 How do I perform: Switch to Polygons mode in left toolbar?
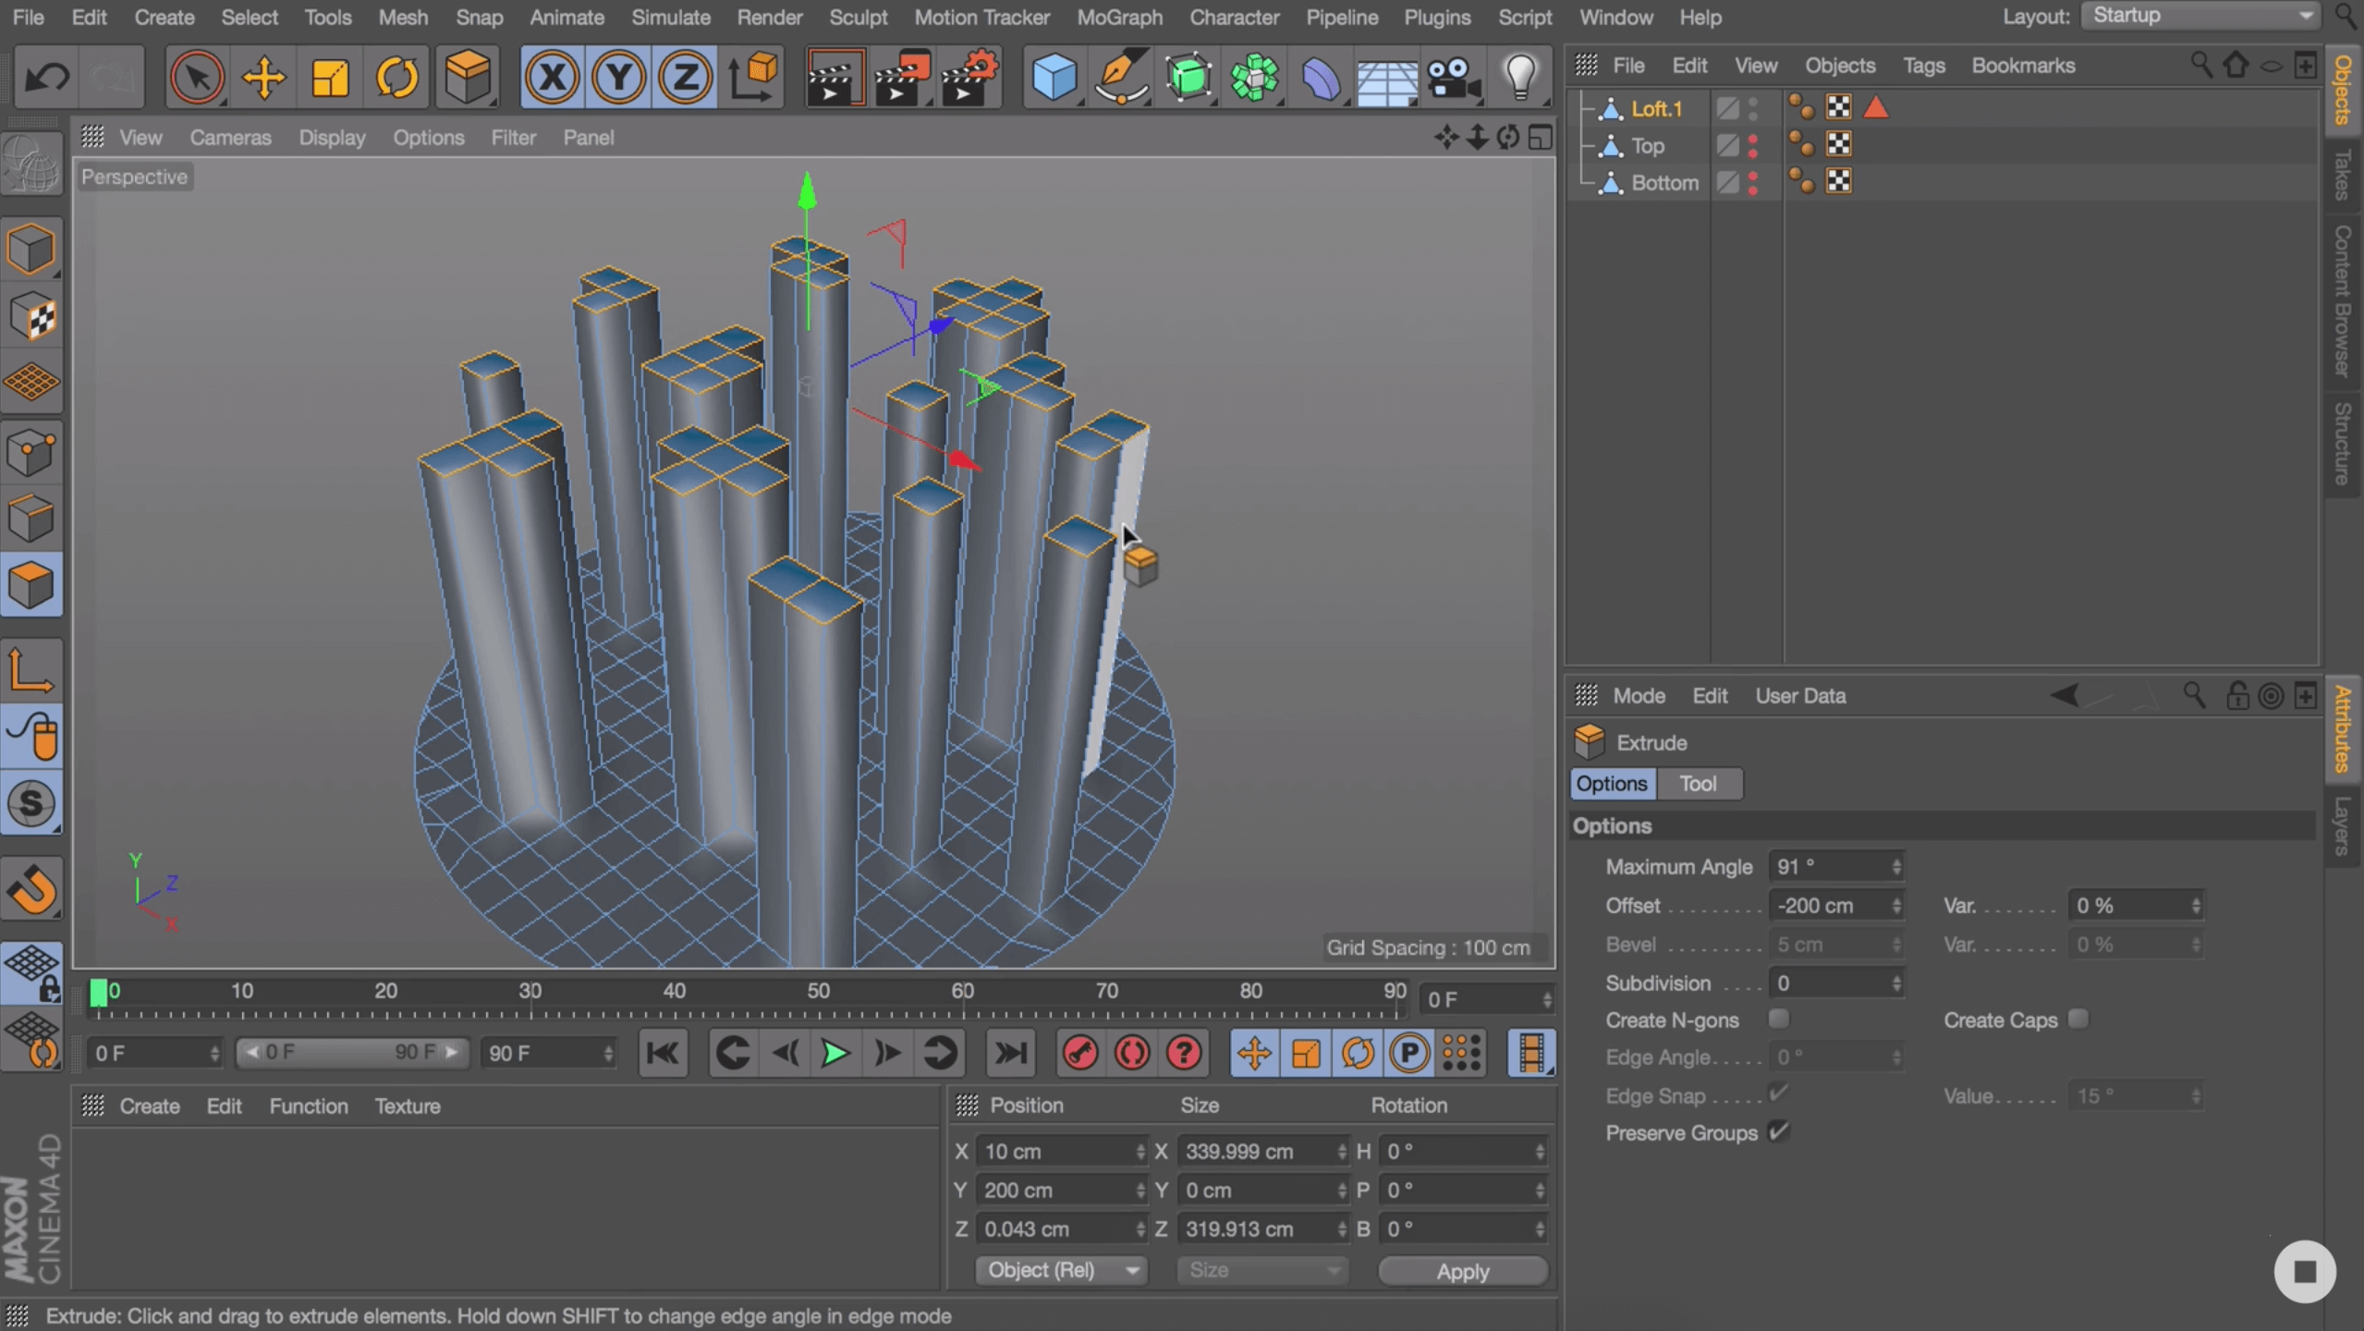coord(31,585)
